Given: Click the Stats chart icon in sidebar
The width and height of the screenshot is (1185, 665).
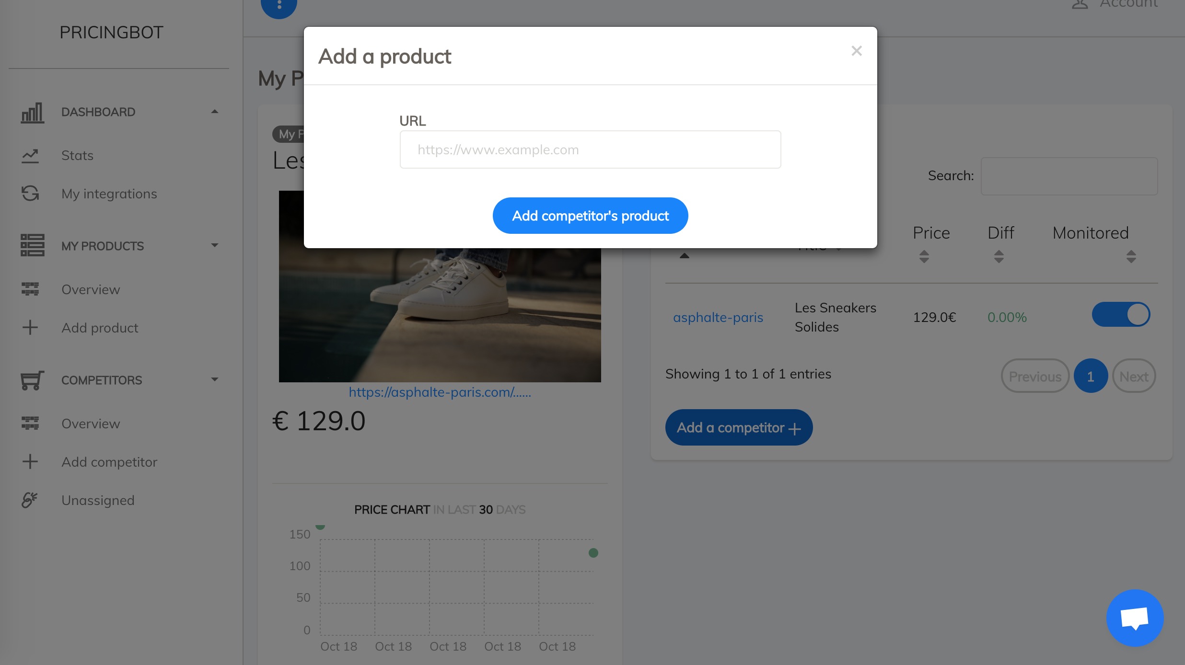Looking at the screenshot, I should coord(30,156).
